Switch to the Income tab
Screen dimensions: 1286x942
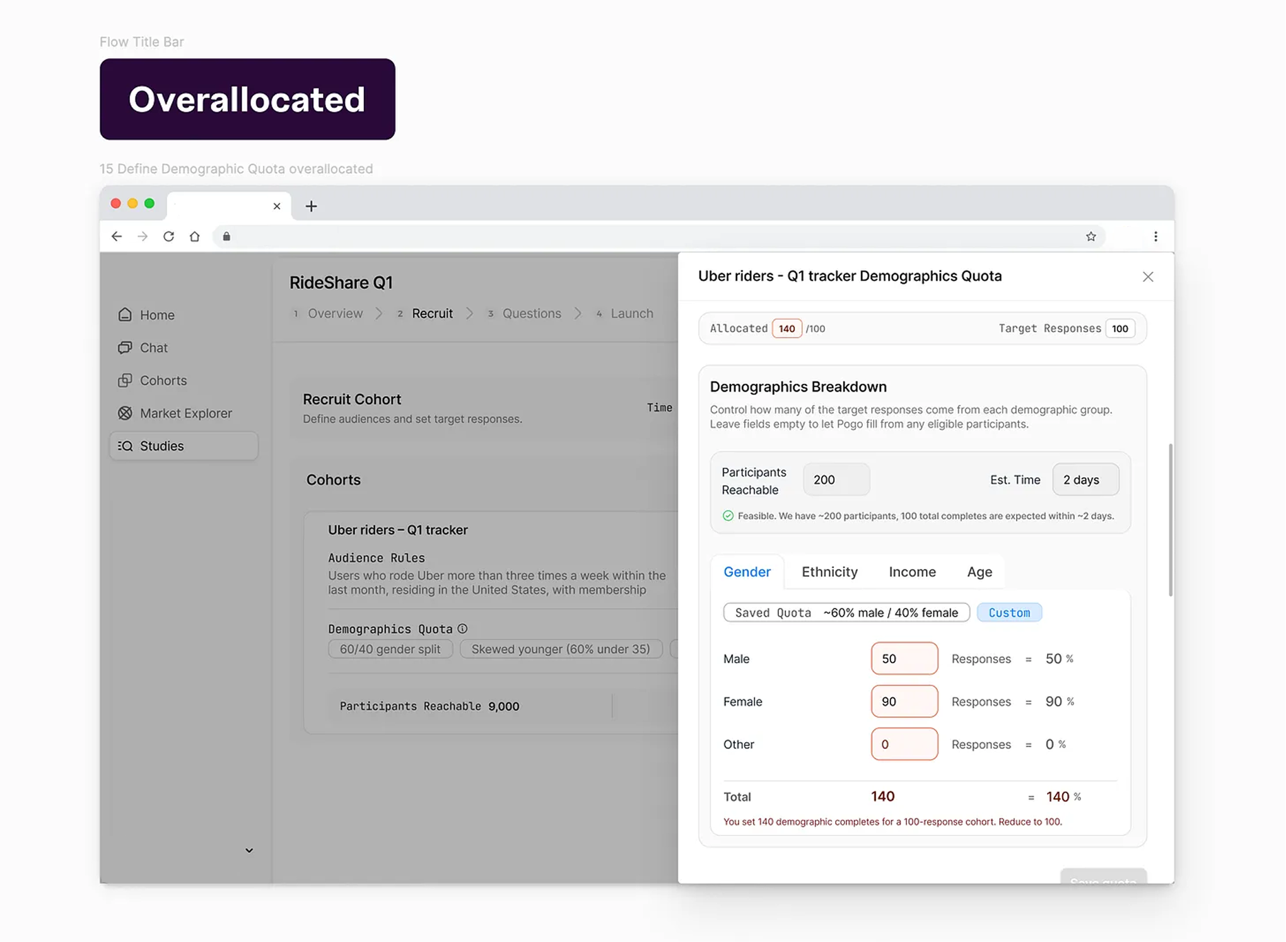point(911,572)
